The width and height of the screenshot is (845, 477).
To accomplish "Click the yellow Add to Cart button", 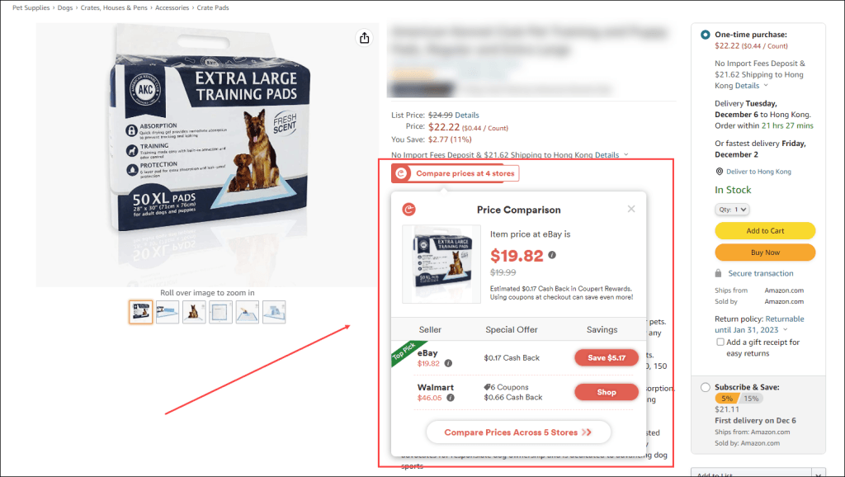I will (x=765, y=231).
